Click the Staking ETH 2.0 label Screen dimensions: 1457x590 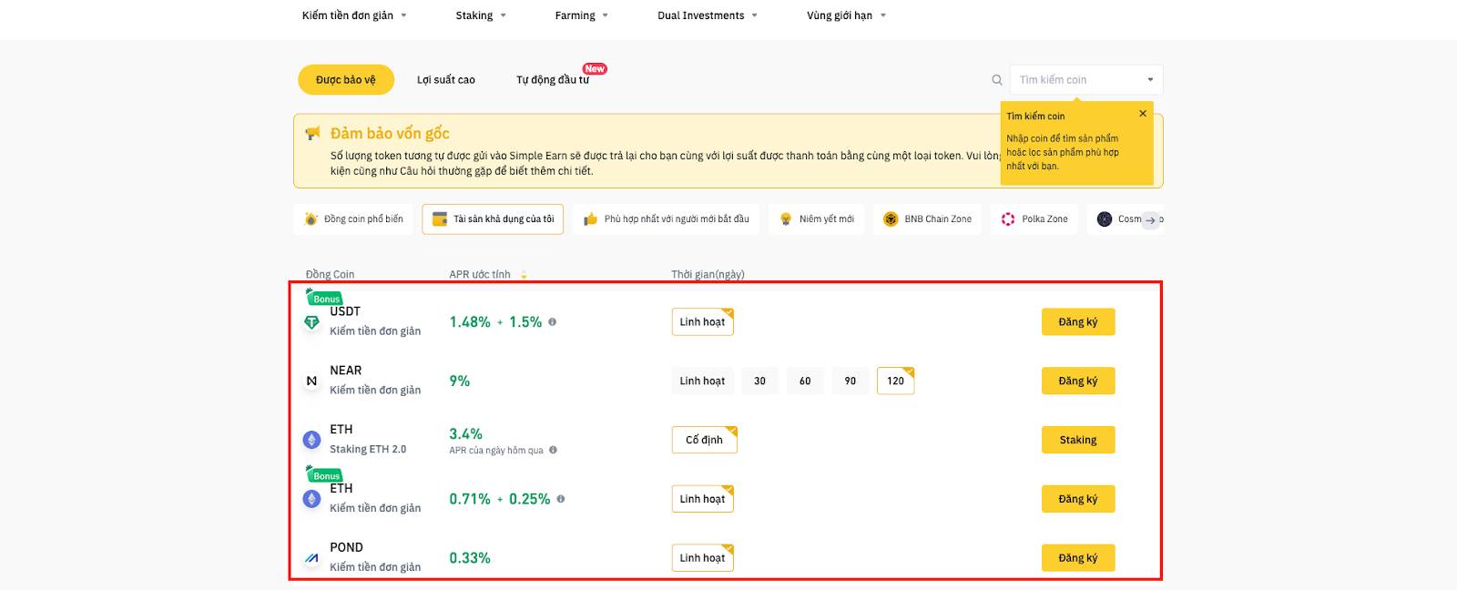368,450
